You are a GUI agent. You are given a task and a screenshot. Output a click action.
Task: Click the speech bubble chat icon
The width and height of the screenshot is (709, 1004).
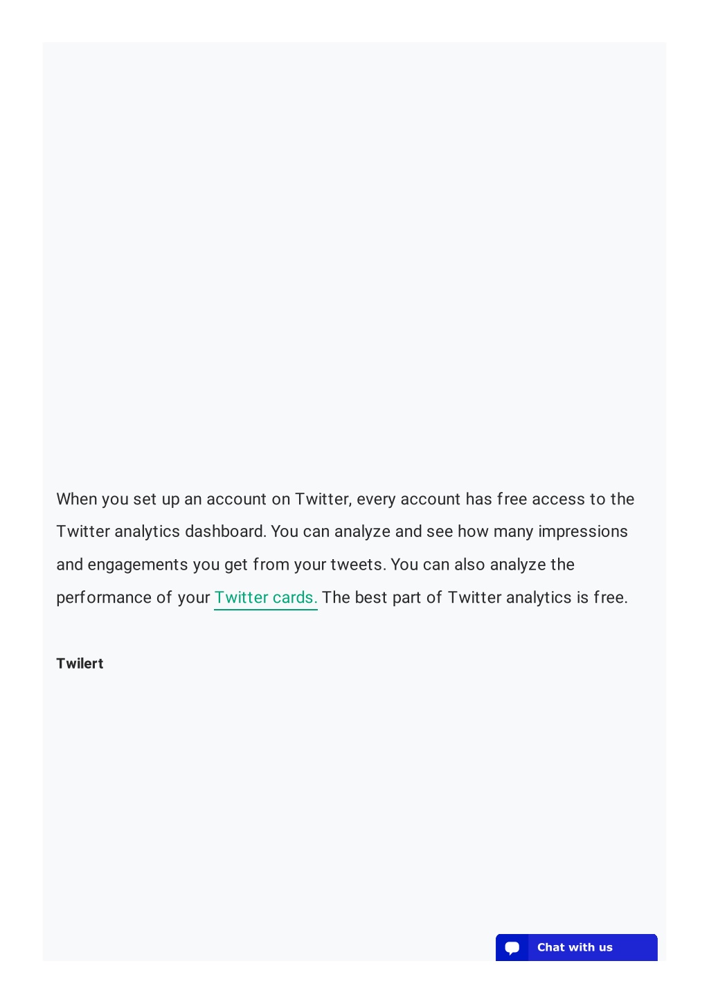click(512, 948)
